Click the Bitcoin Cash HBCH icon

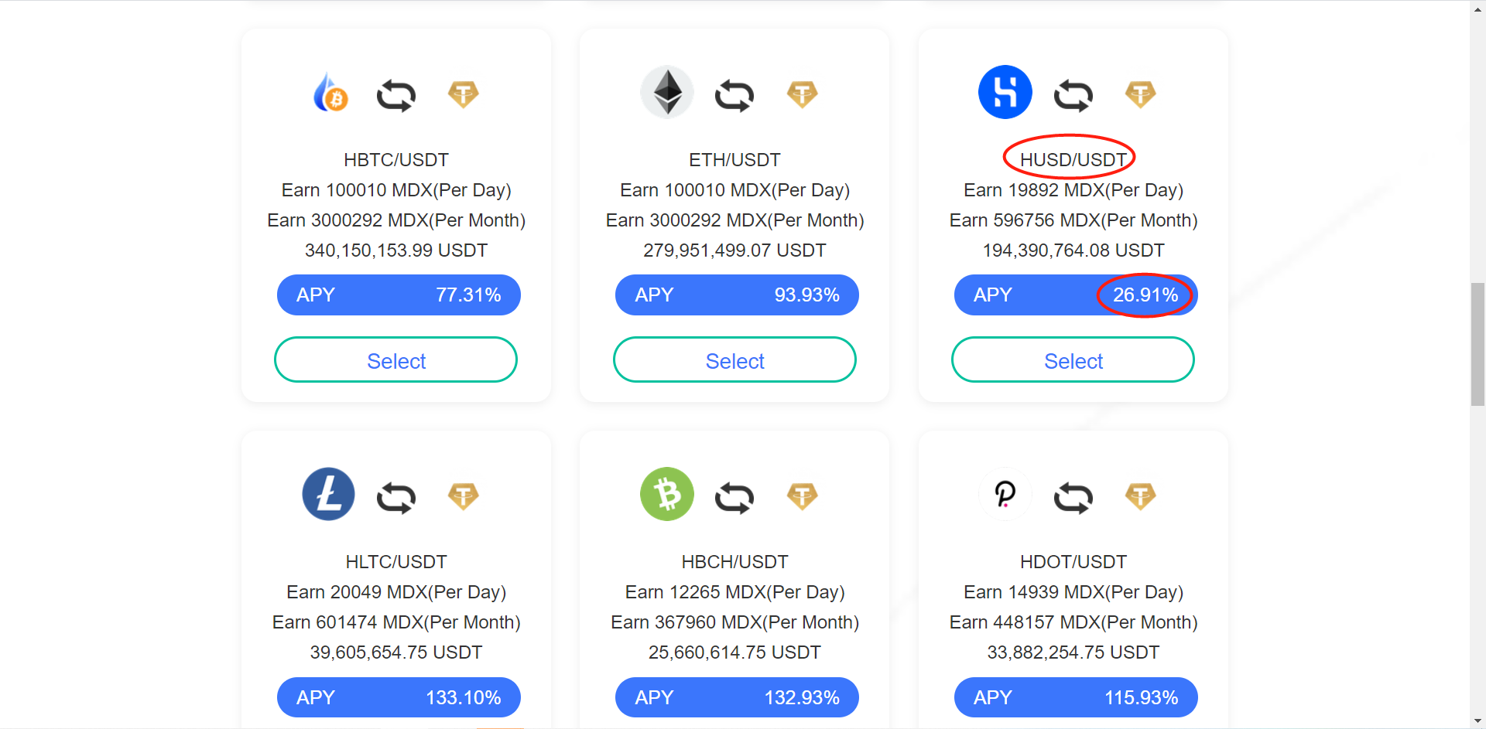pyautogui.click(x=667, y=494)
